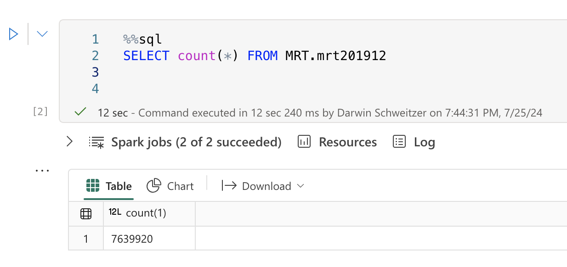Image resolution: width=567 pixels, height=267 pixels.
Task: Select row number 1 in results
Action: pos(86,239)
